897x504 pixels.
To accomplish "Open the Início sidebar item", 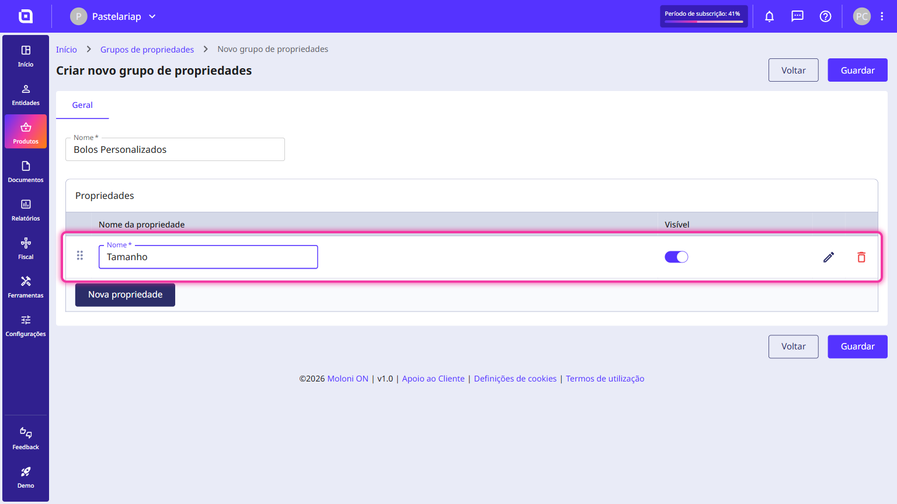I will point(26,57).
